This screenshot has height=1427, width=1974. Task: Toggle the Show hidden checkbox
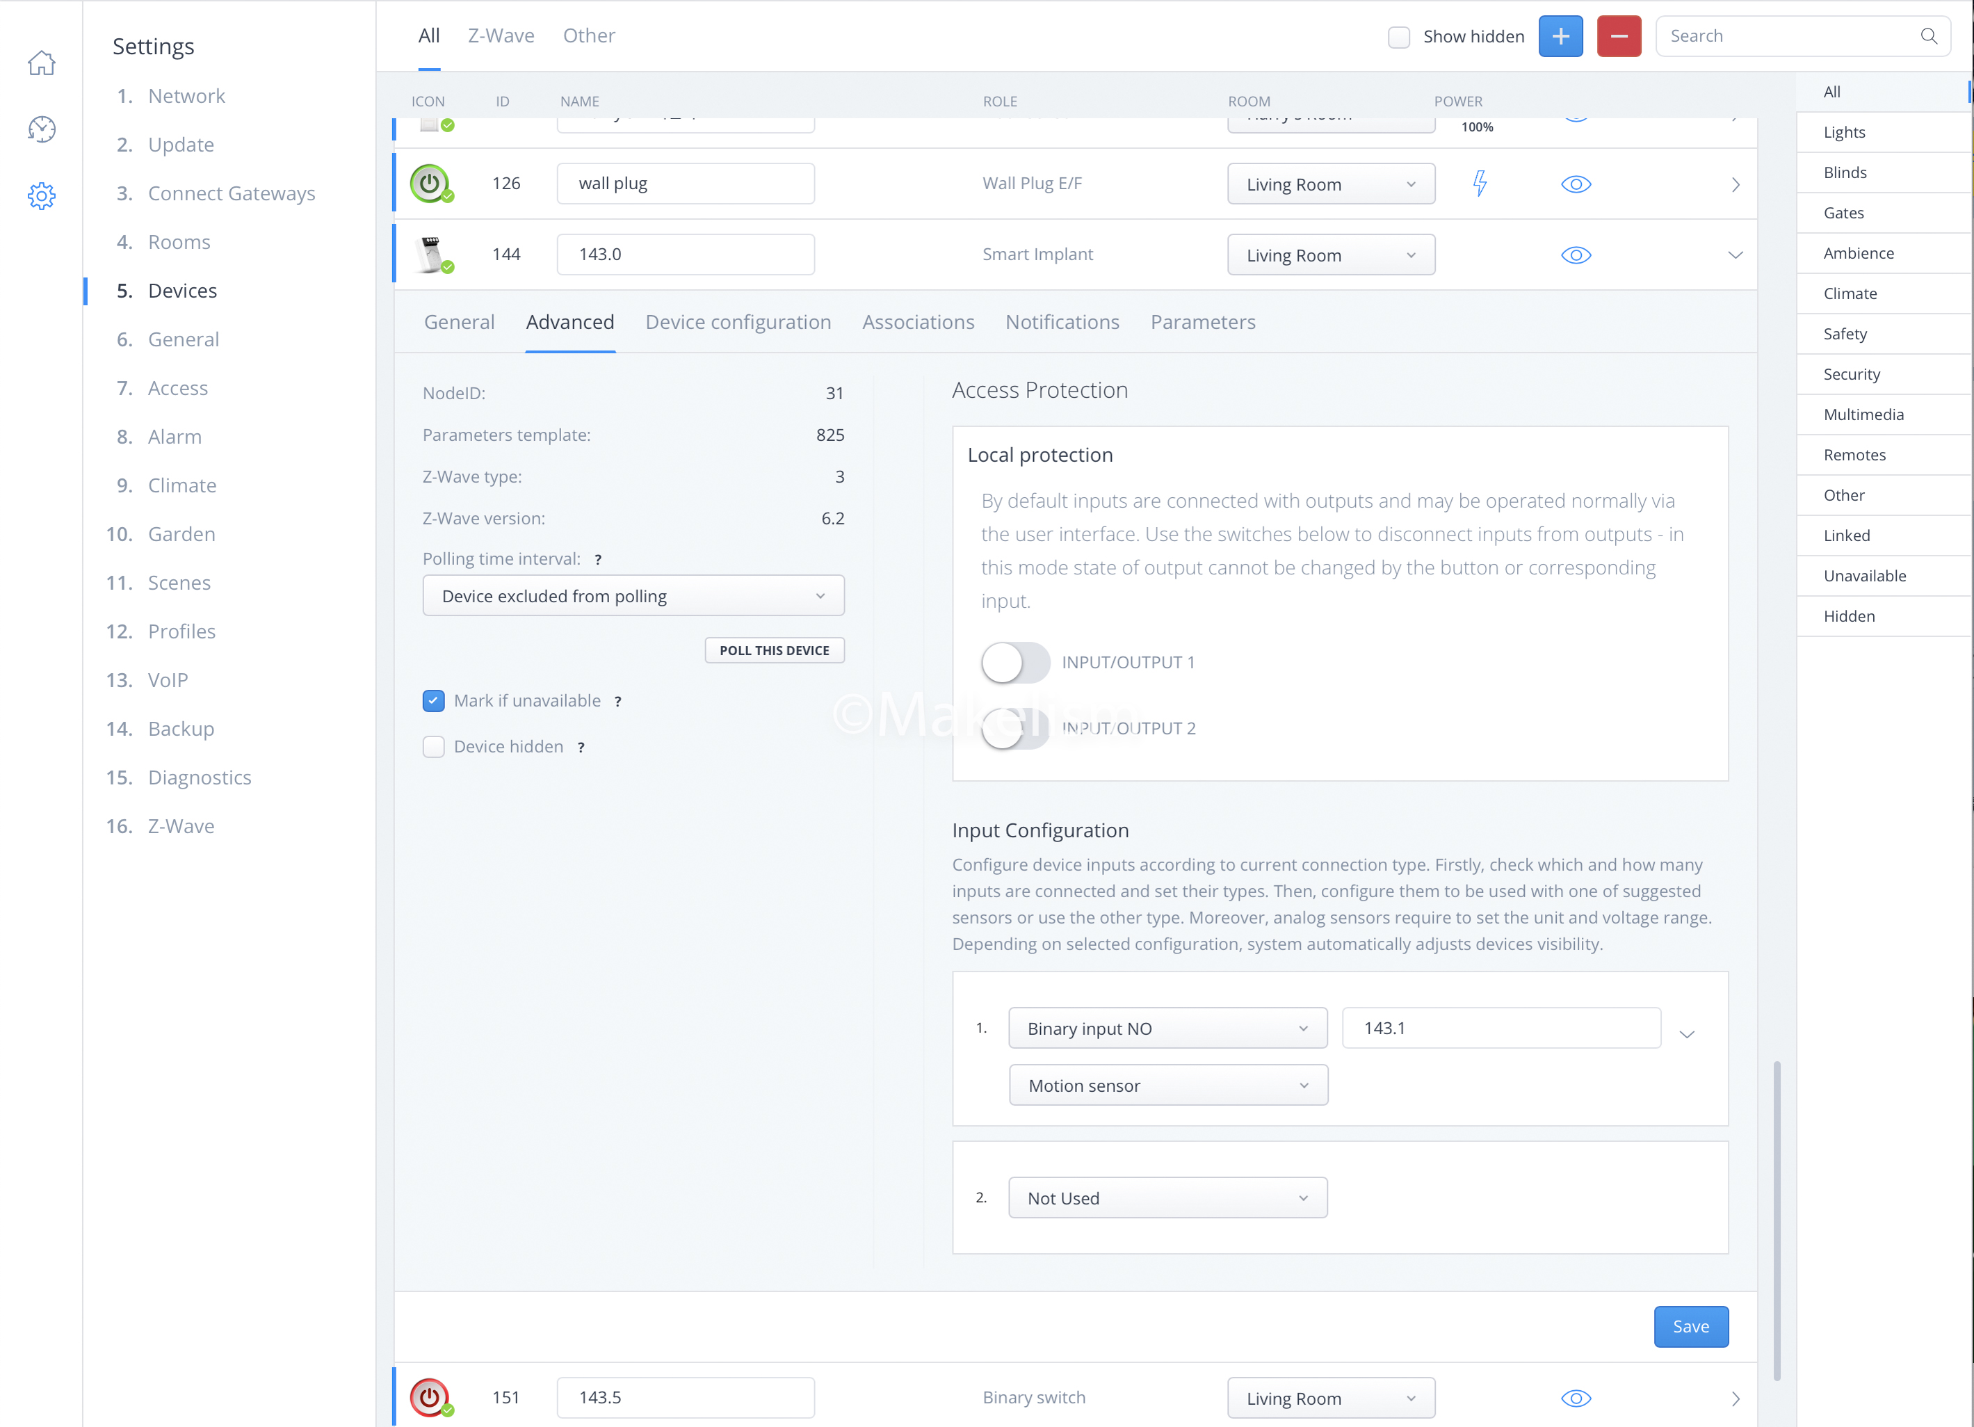tap(1399, 37)
